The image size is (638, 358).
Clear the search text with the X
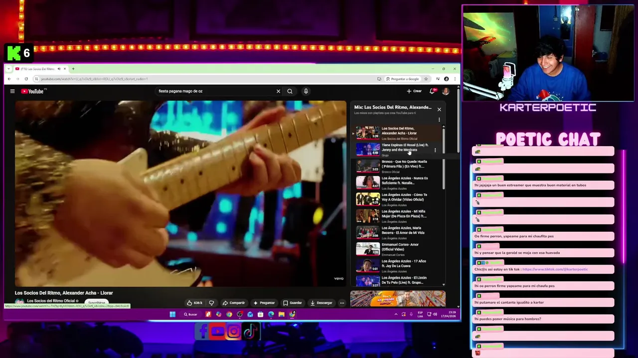278,91
